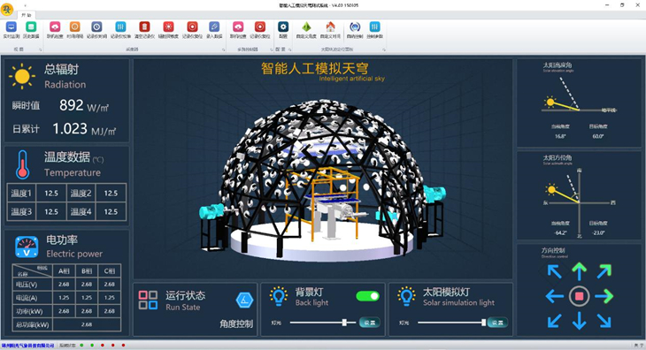Screen dimensions: 646x350
Task: Open the real-time monitoring view icon
Action: tap(12, 27)
